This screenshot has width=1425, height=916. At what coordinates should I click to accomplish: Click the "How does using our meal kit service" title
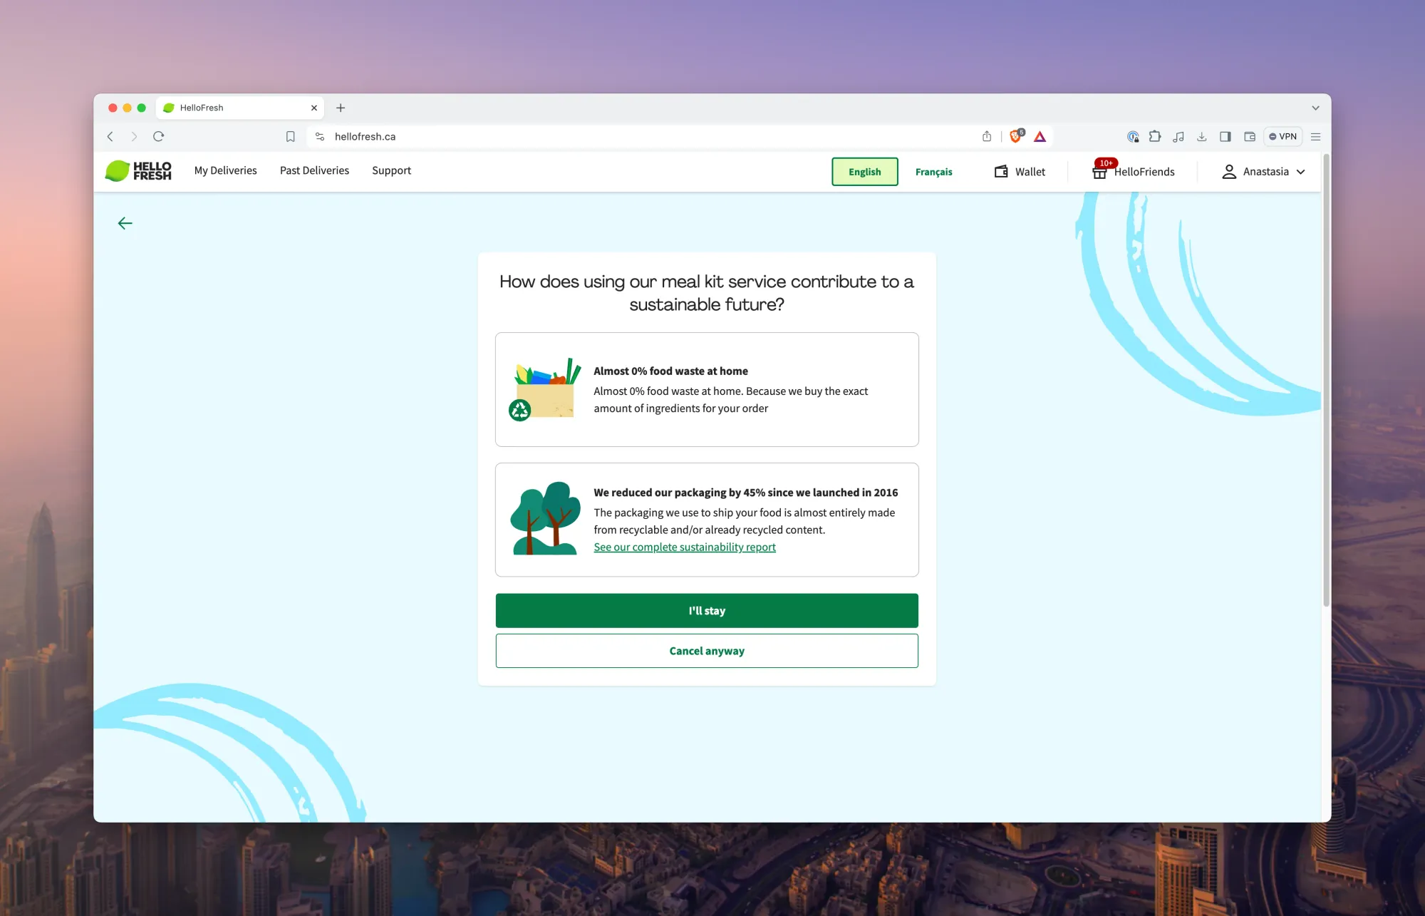click(707, 293)
